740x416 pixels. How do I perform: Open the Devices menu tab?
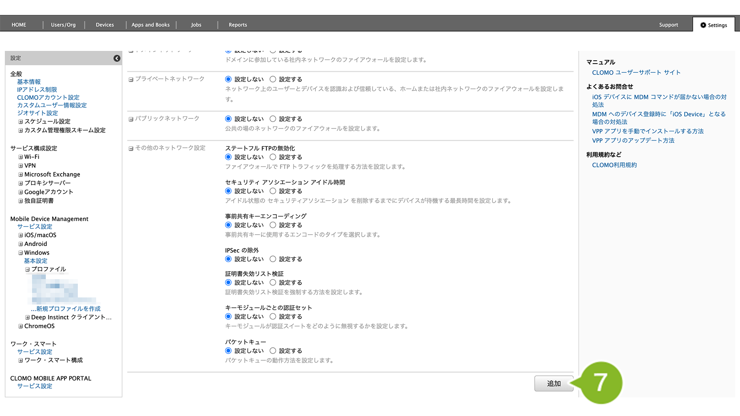[x=104, y=25]
